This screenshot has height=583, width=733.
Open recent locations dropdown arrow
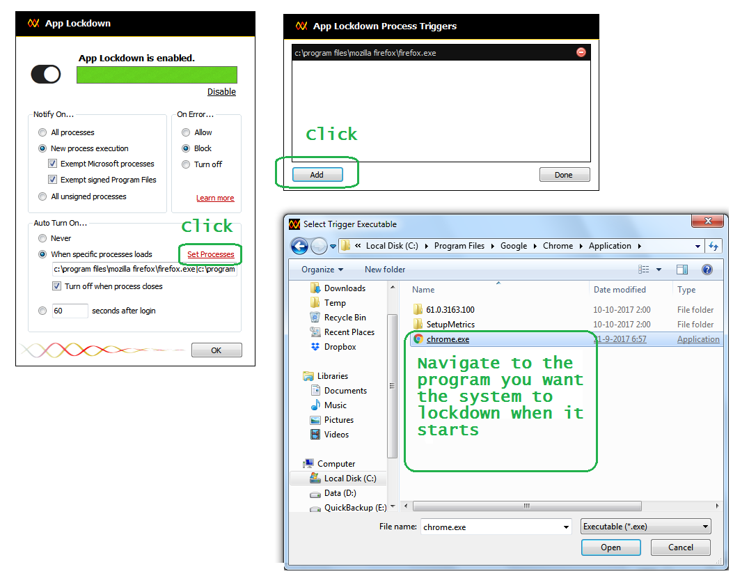[x=333, y=246]
